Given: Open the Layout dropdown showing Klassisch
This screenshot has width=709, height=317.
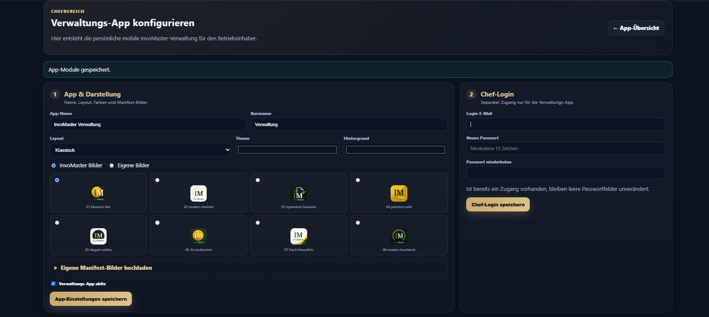Looking at the screenshot, I should (141, 150).
